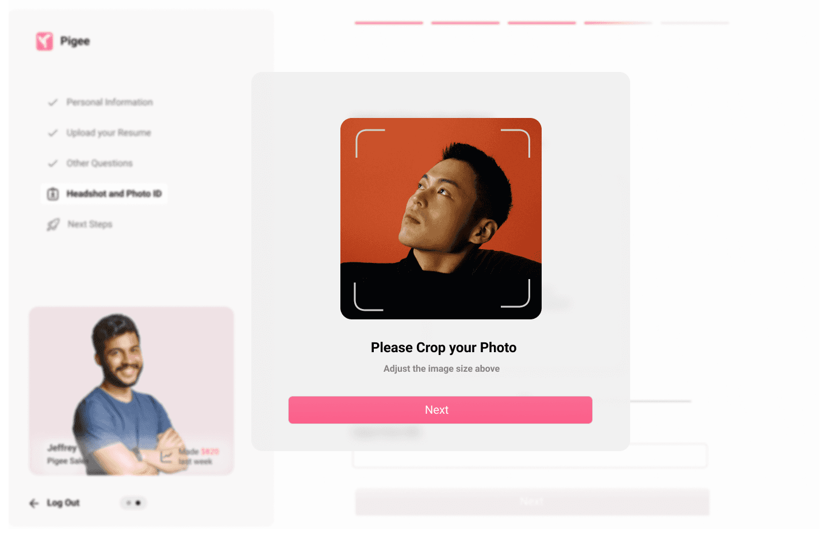Click the chart icon on Jeffrey's card
Viewport: 828px width, 534px height.
tap(167, 456)
